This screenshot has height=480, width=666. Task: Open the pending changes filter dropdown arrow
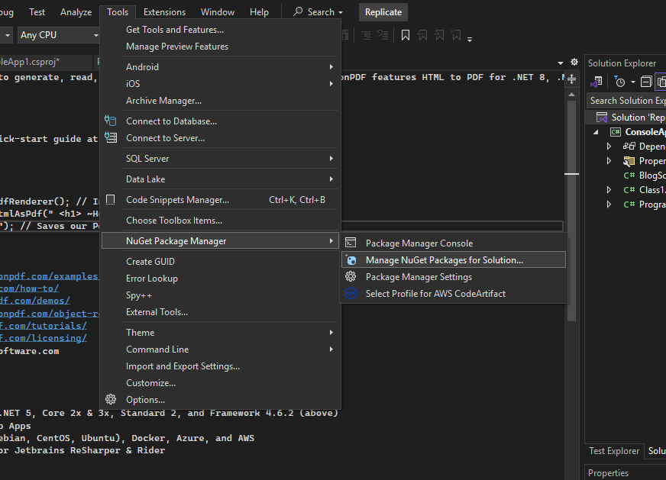click(633, 82)
